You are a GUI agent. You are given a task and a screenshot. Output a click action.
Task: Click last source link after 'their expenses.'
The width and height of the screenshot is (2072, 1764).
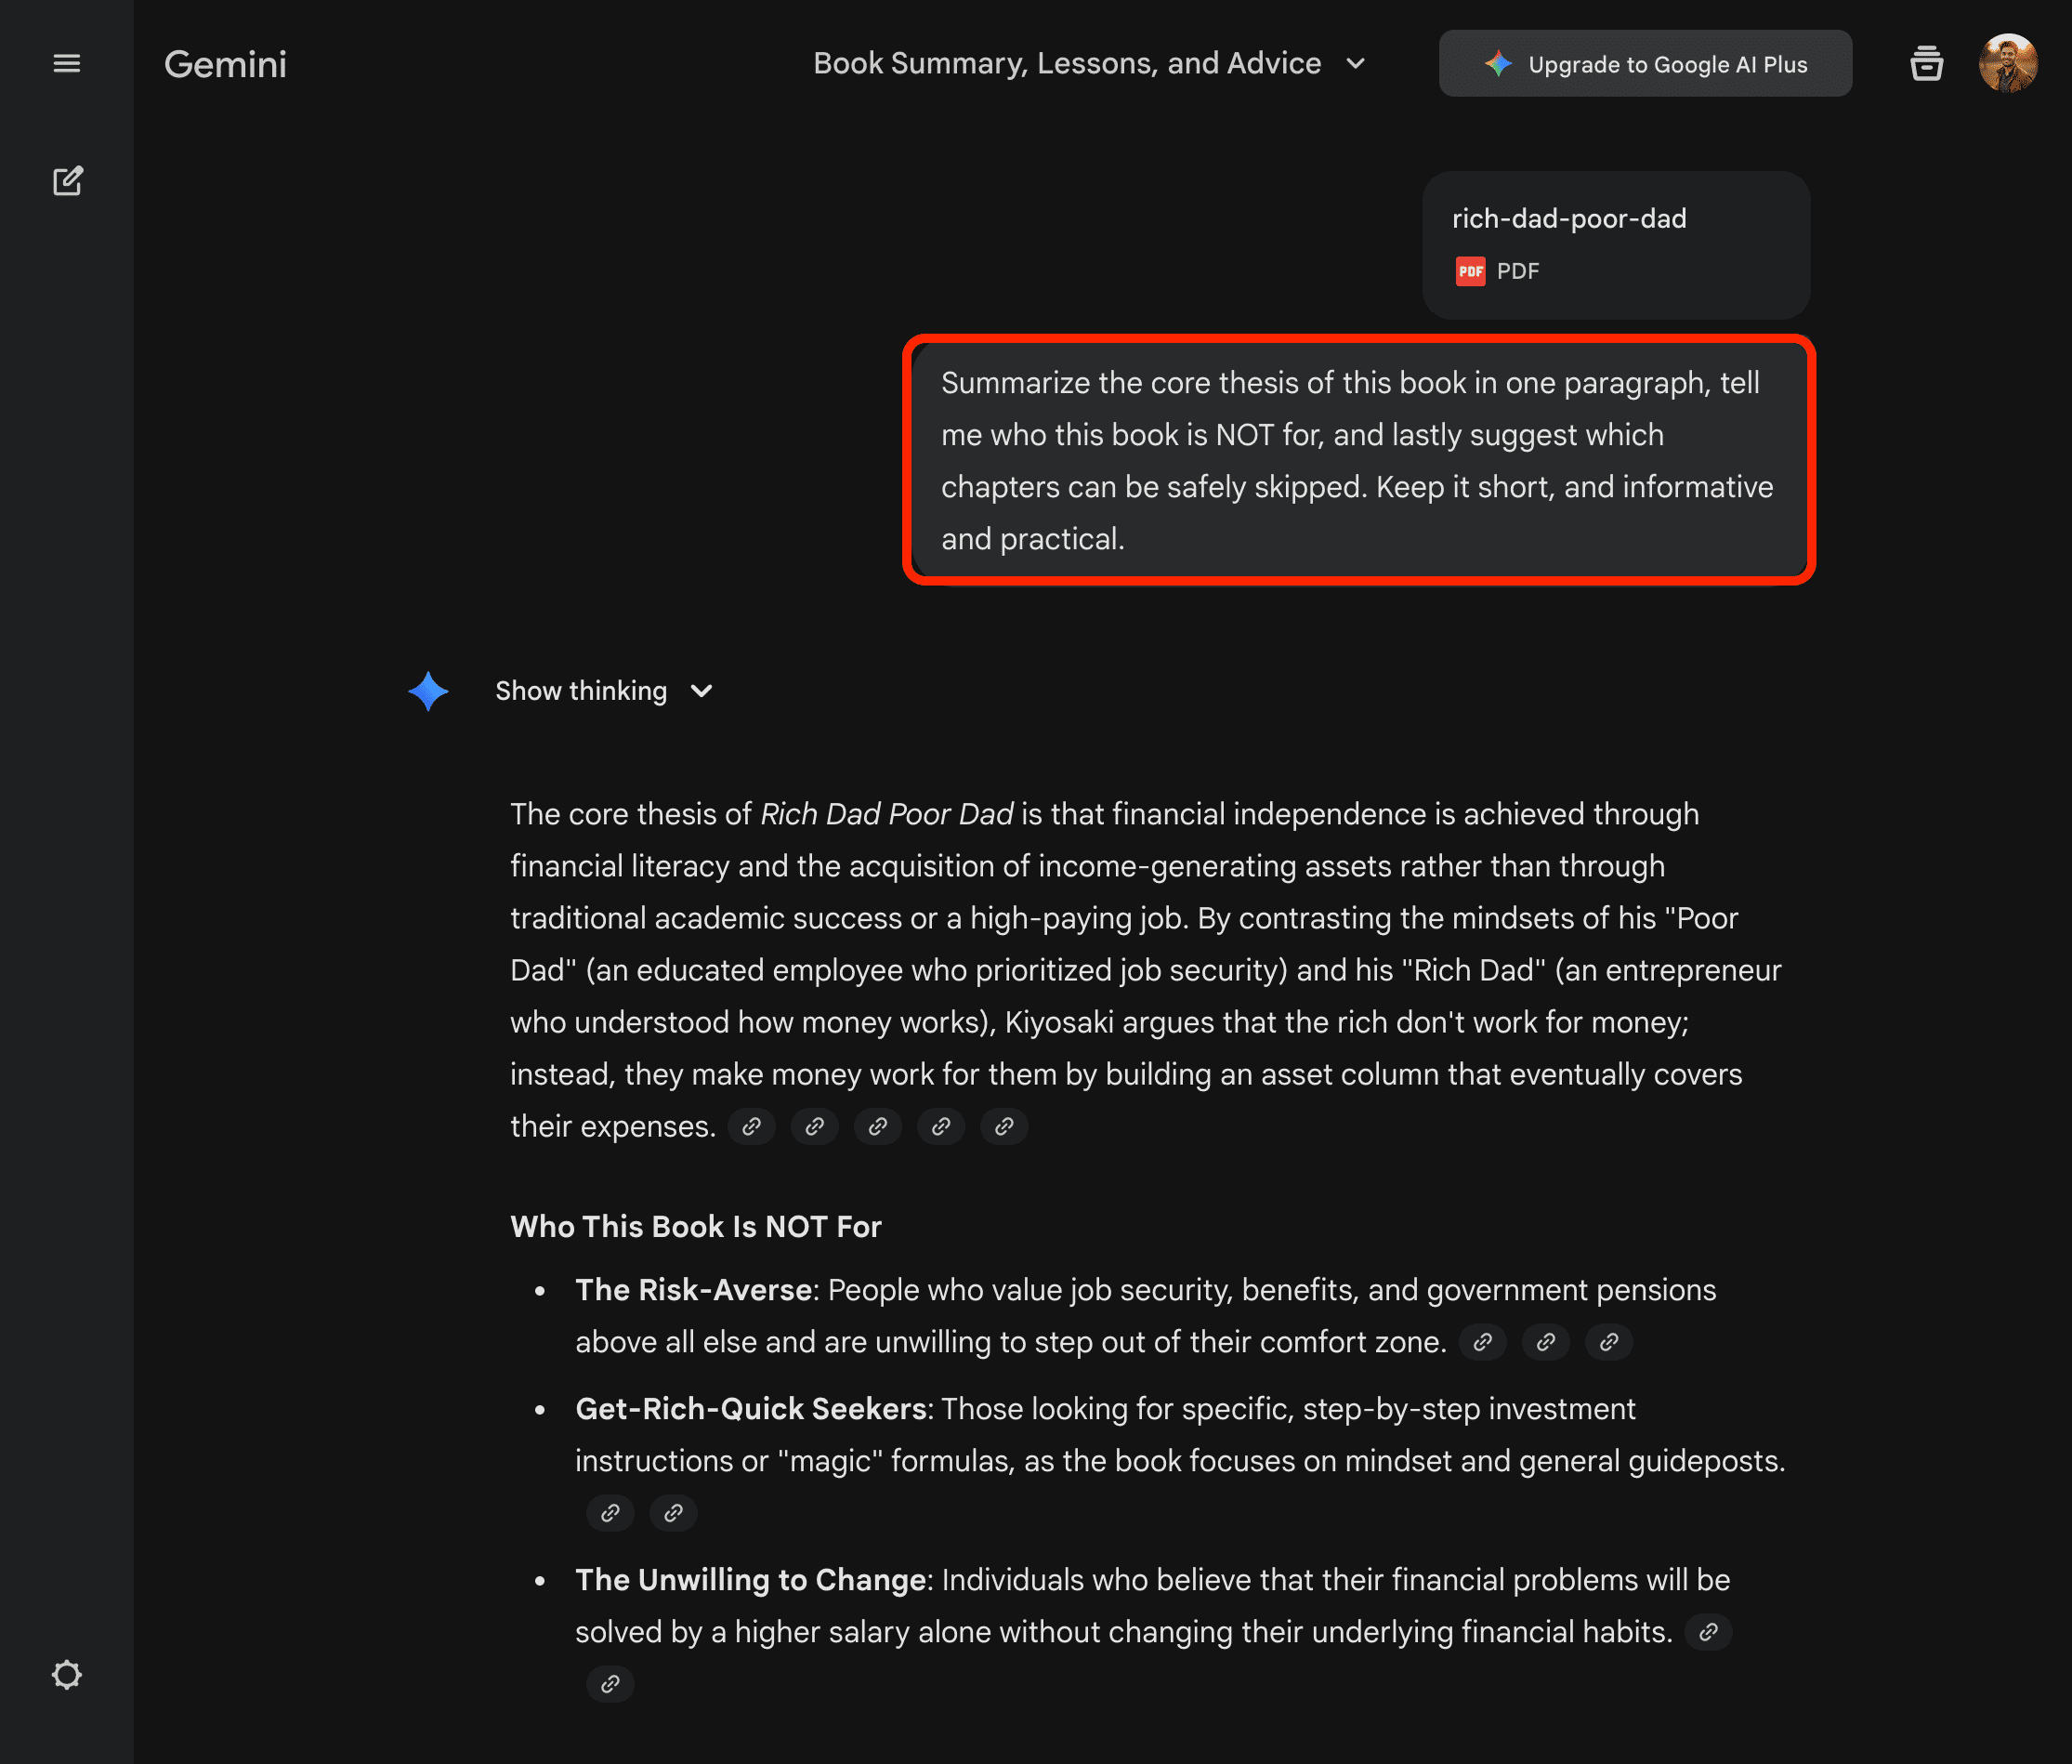[x=1003, y=1127]
